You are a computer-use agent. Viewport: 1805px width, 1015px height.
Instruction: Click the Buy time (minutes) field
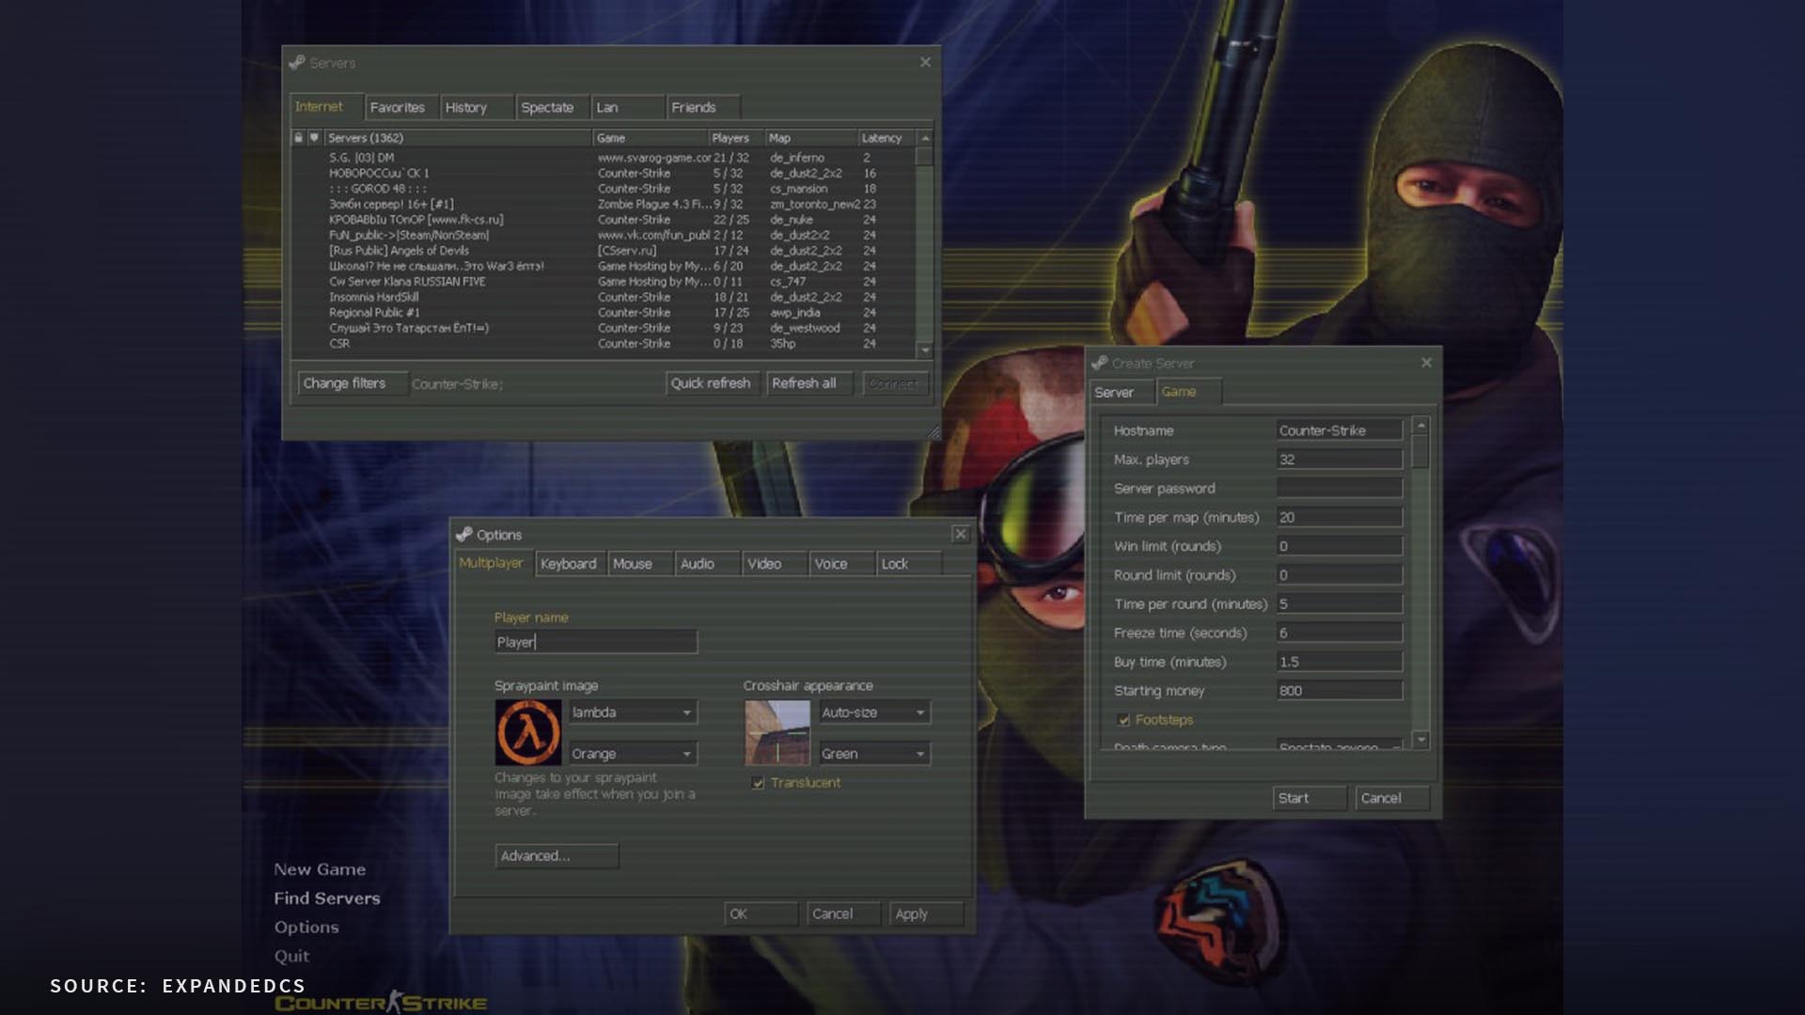1340,663
